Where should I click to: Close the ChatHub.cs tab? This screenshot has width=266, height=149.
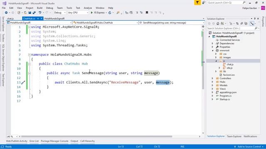click(x=42, y=19)
